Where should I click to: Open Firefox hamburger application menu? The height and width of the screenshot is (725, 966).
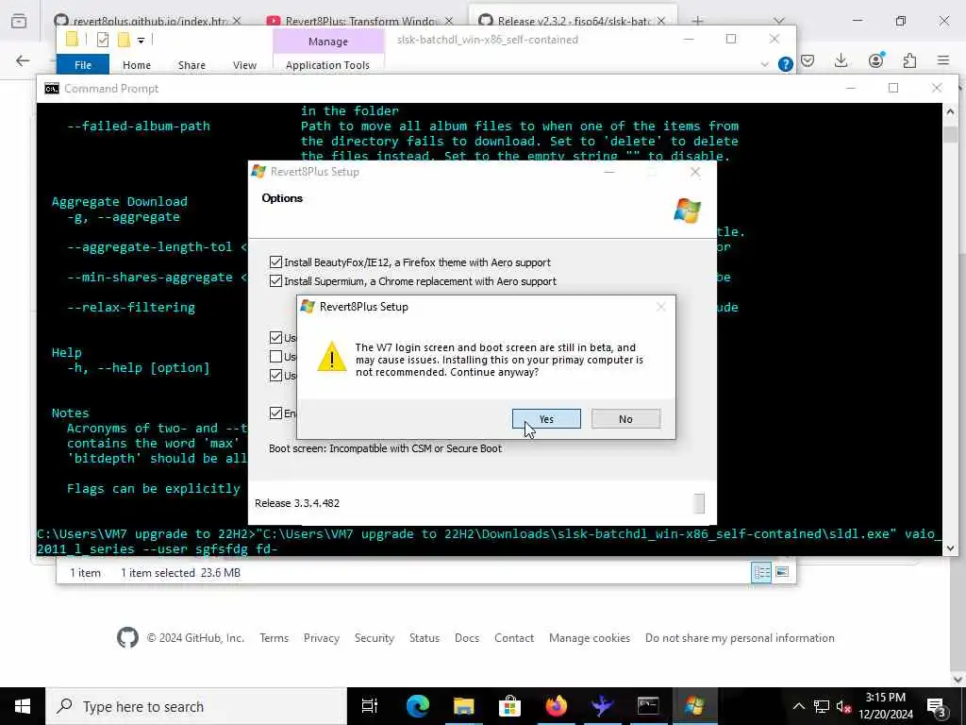pos(943,60)
